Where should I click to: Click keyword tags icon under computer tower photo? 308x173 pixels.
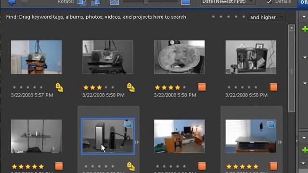click(131, 167)
